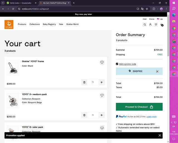Open Windows search in the taskbar
The image size is (178, 143).
[x=174, y=8]
